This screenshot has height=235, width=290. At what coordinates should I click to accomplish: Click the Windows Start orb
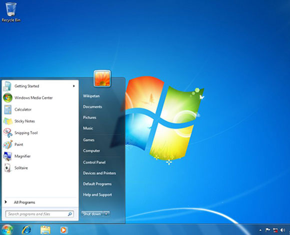pos(7,230)
